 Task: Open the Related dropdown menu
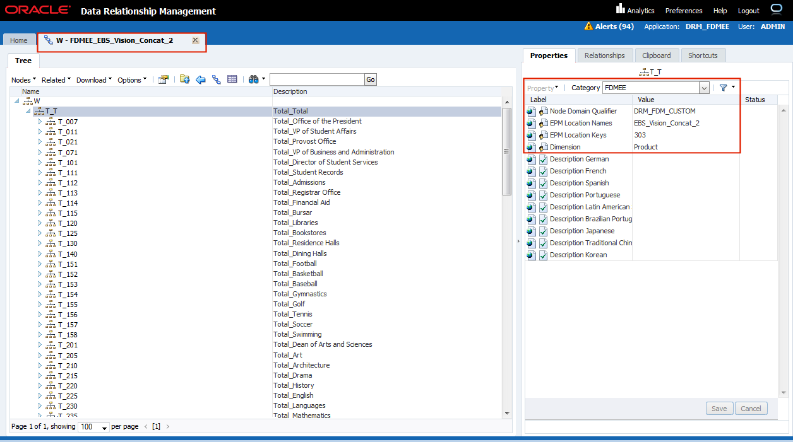click(56, 80)
